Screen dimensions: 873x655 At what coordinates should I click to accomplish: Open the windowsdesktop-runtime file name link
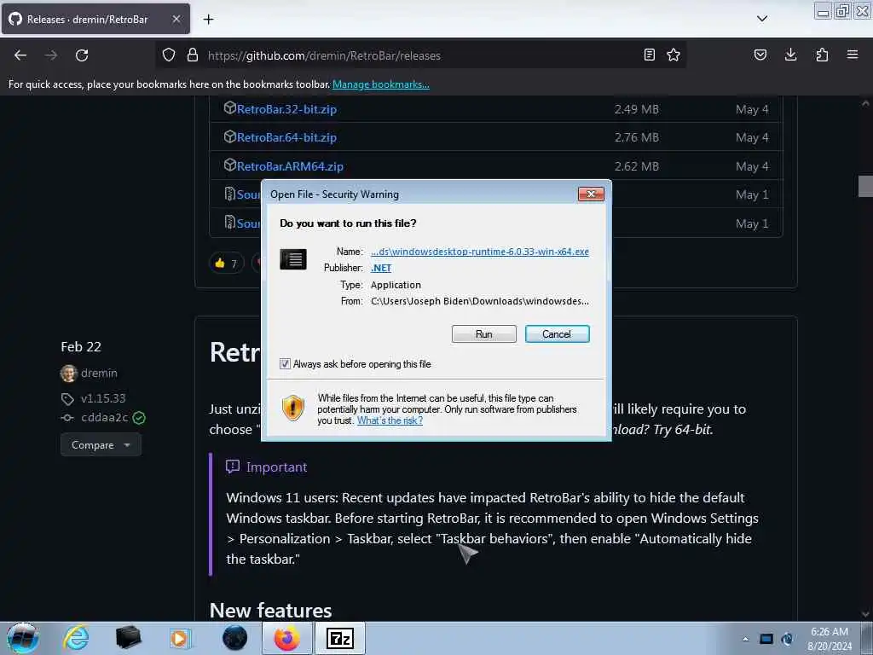click(x=479, y=252)
